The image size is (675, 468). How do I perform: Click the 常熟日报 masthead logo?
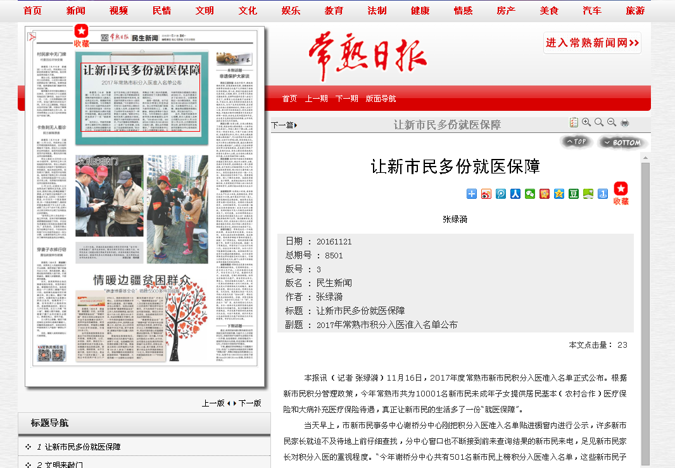coord(368,56)
